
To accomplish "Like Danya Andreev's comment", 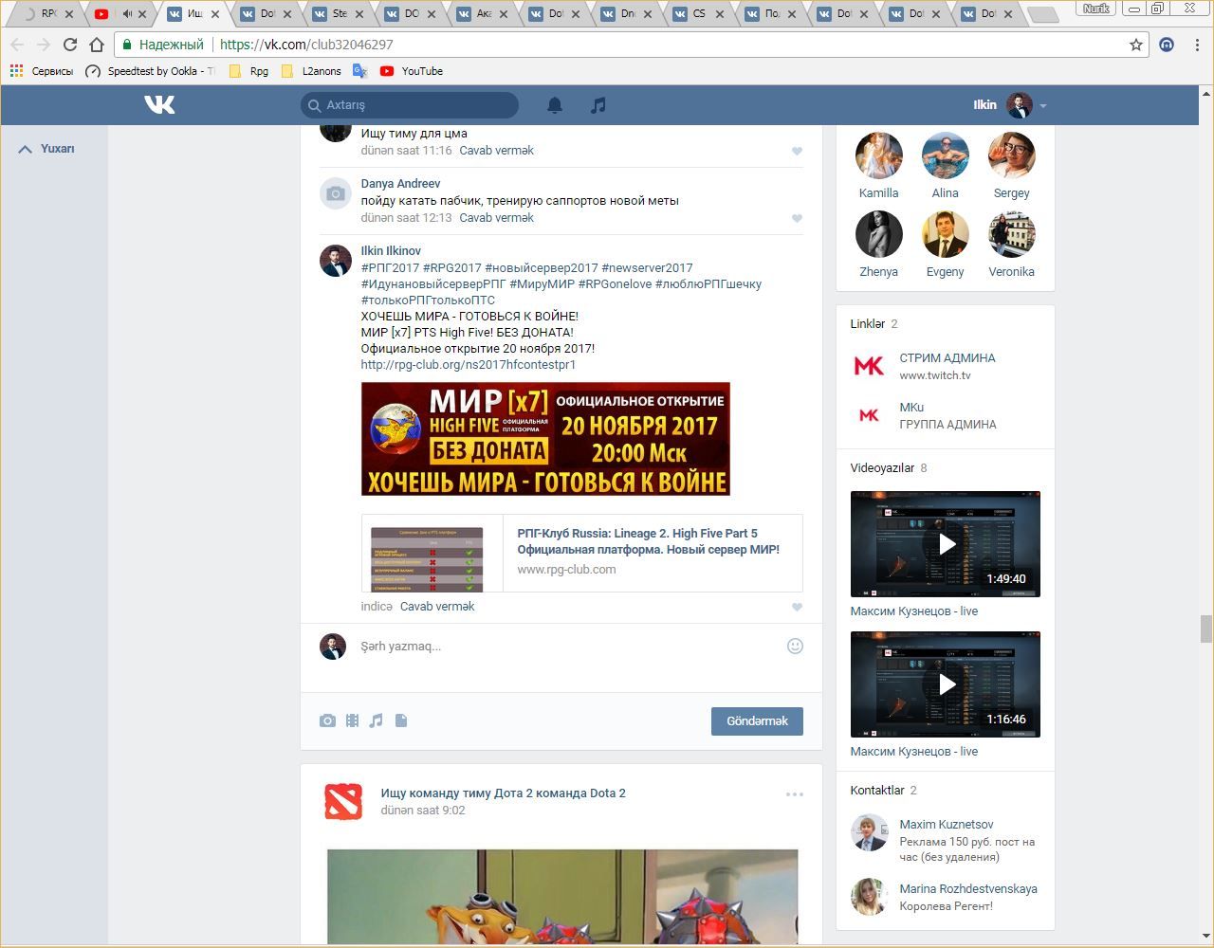I will 797,218.
